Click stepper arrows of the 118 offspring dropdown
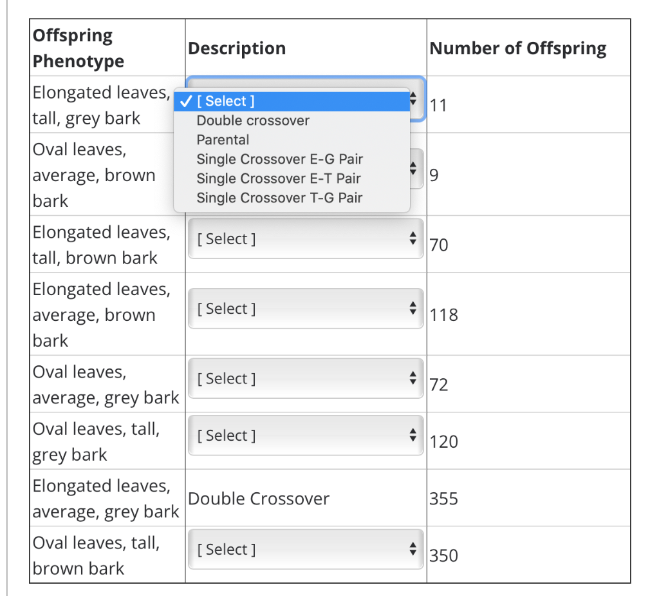The image size is (659, 596). pyautogui.click(x=413, y=309)
